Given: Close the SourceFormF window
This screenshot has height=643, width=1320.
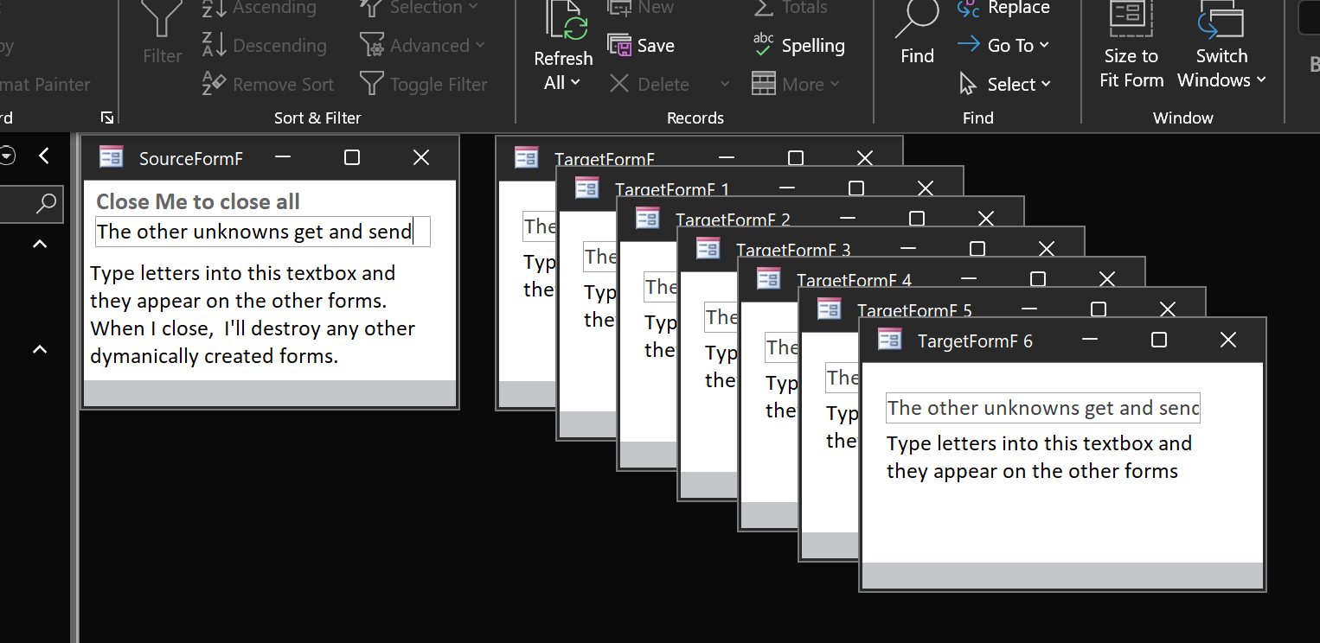Looking at the screenshot, I should click(421, 157).
